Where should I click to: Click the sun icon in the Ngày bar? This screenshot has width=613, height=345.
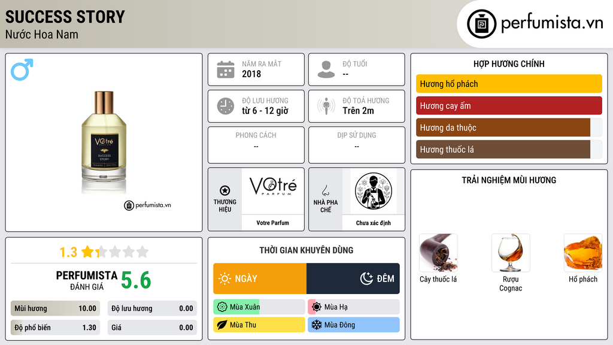click(x=224, y=279)
